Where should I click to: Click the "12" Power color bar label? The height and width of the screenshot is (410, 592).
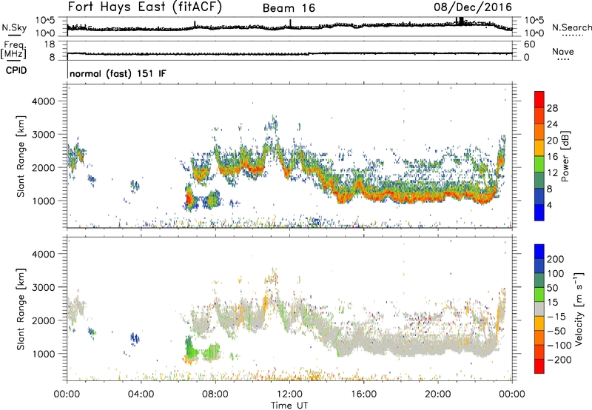(552, 173)
